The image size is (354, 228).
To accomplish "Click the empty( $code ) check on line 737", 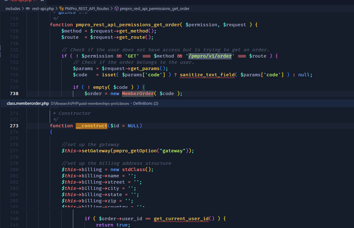I will (x=113, y=87).
